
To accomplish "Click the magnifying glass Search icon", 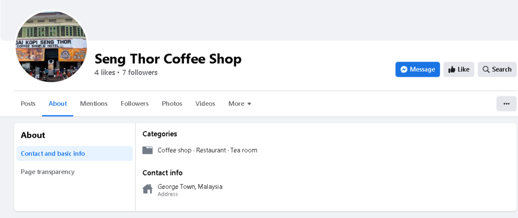I will pyautogui.click(x=486, y=70).
